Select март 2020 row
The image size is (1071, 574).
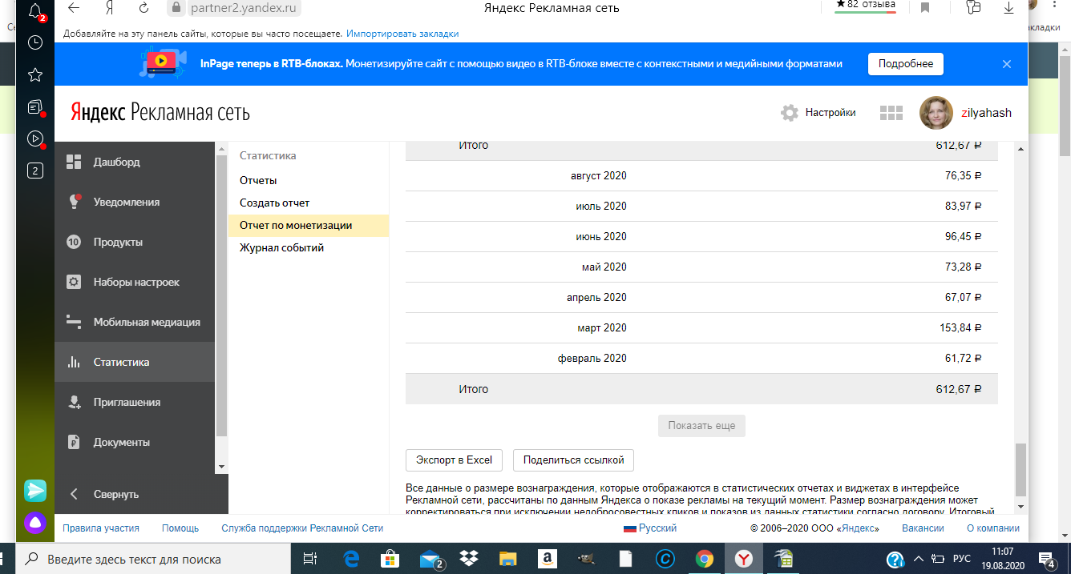click(x=701, y=327)
